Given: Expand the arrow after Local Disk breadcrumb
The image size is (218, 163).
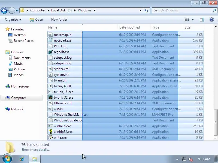Looking at the screenshot, I should click(75, 10).
